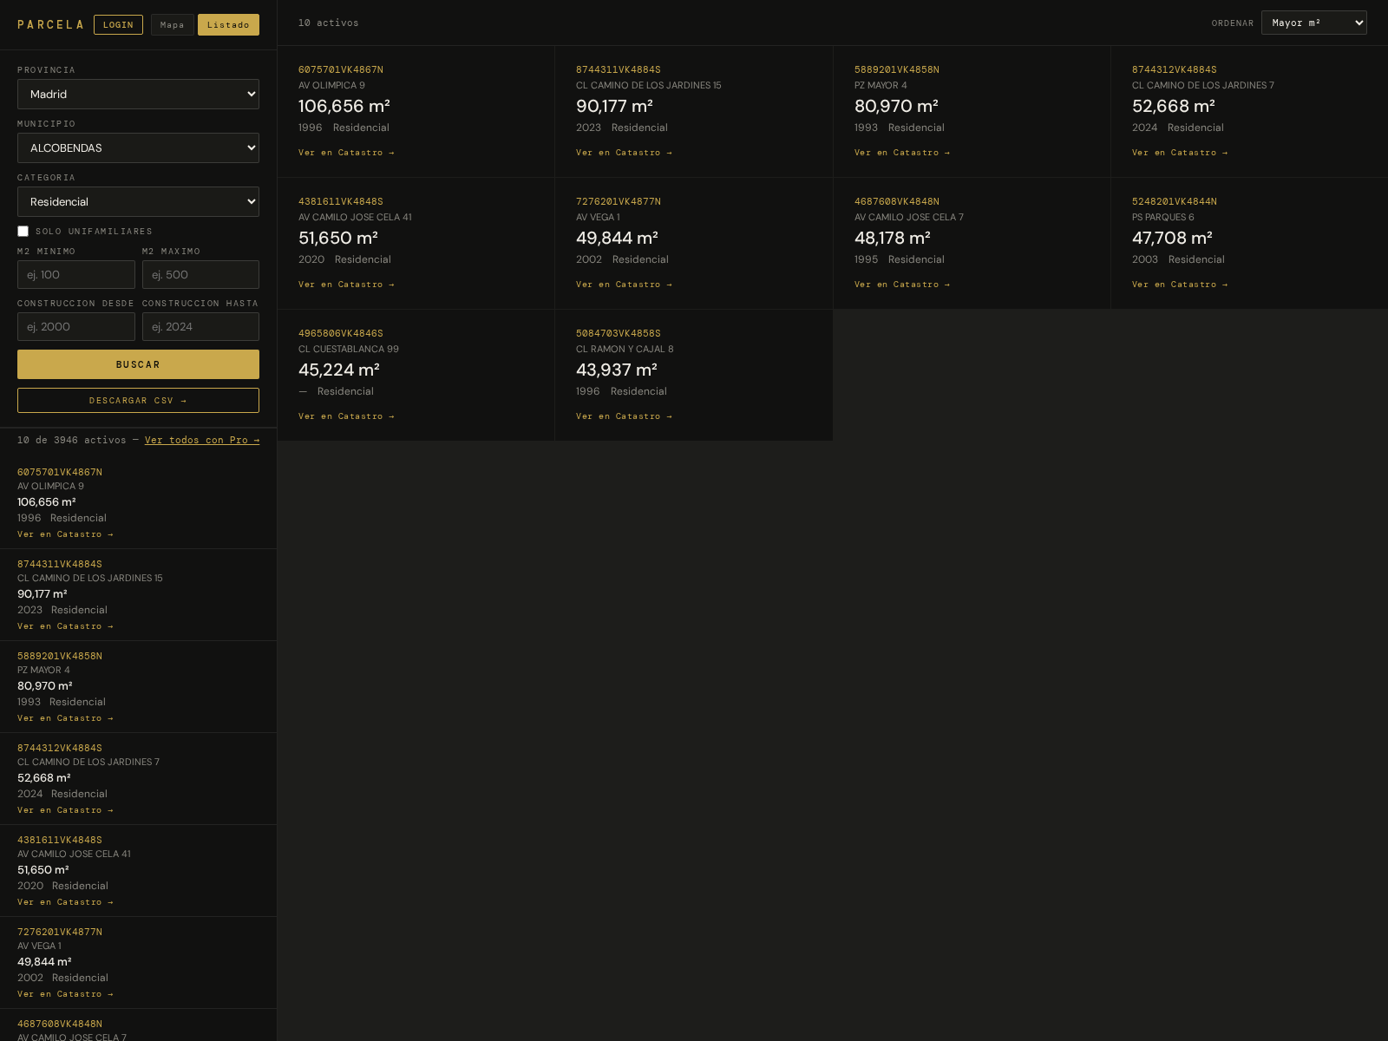1388x1041 pixels.
Task: Click reference 5084703VK4858S in the grid
Action: pos(619,333)
